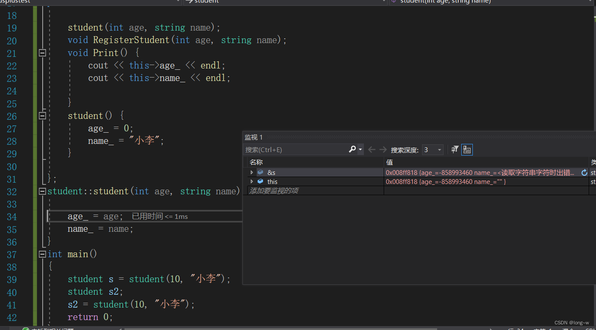This screenshot has width=596, height=330.
Task: Collapse the int main() code block
Action: coord(42,254)
